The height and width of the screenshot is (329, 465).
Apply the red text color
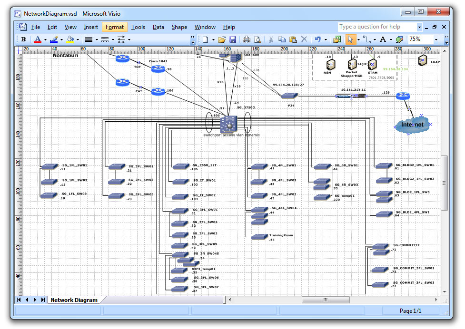[38, 39]
